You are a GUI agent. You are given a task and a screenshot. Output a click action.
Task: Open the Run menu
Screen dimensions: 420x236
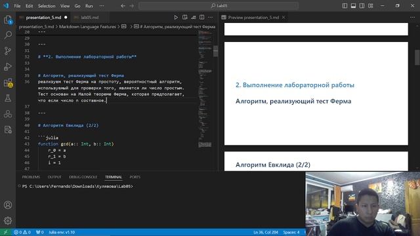[89, 6]
